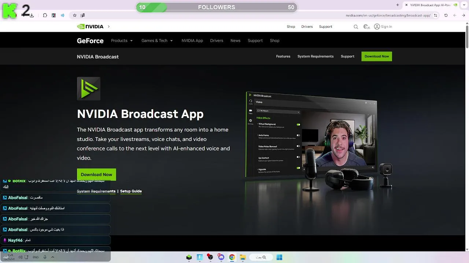Toggle Eye Contact switch in preview

[298, 157]
